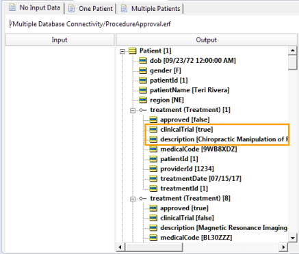Click the Multiple Patients tab document icon
This screenshot has width=299, height=254.
[124, 9]
